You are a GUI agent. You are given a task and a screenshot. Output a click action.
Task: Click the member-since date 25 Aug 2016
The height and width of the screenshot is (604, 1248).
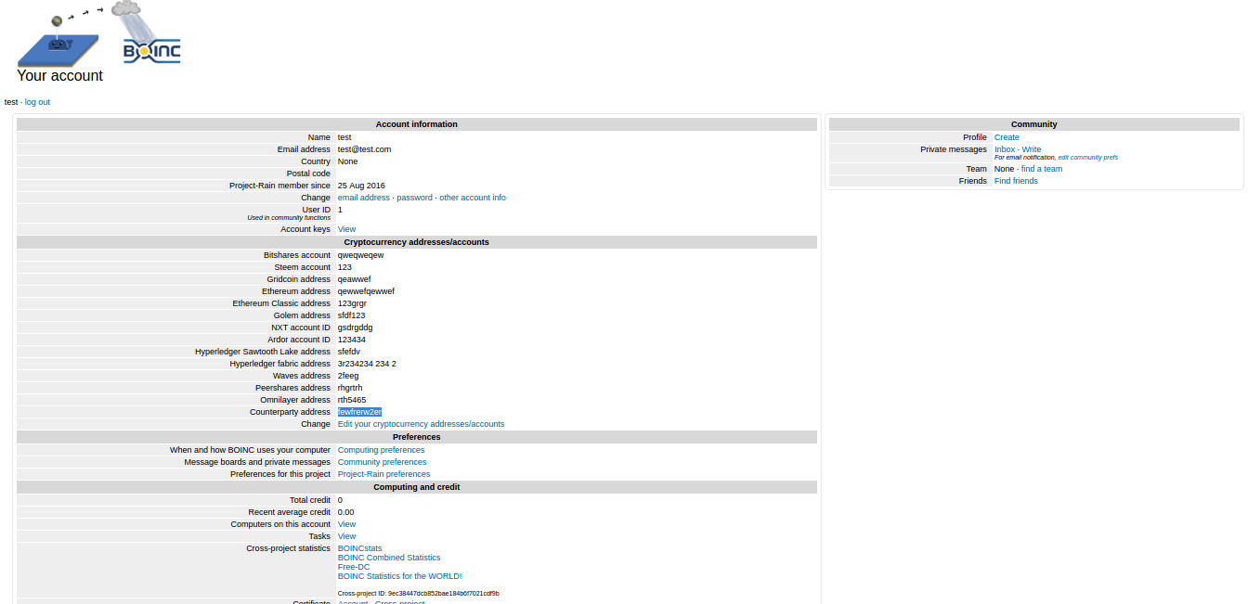point(361,186)
